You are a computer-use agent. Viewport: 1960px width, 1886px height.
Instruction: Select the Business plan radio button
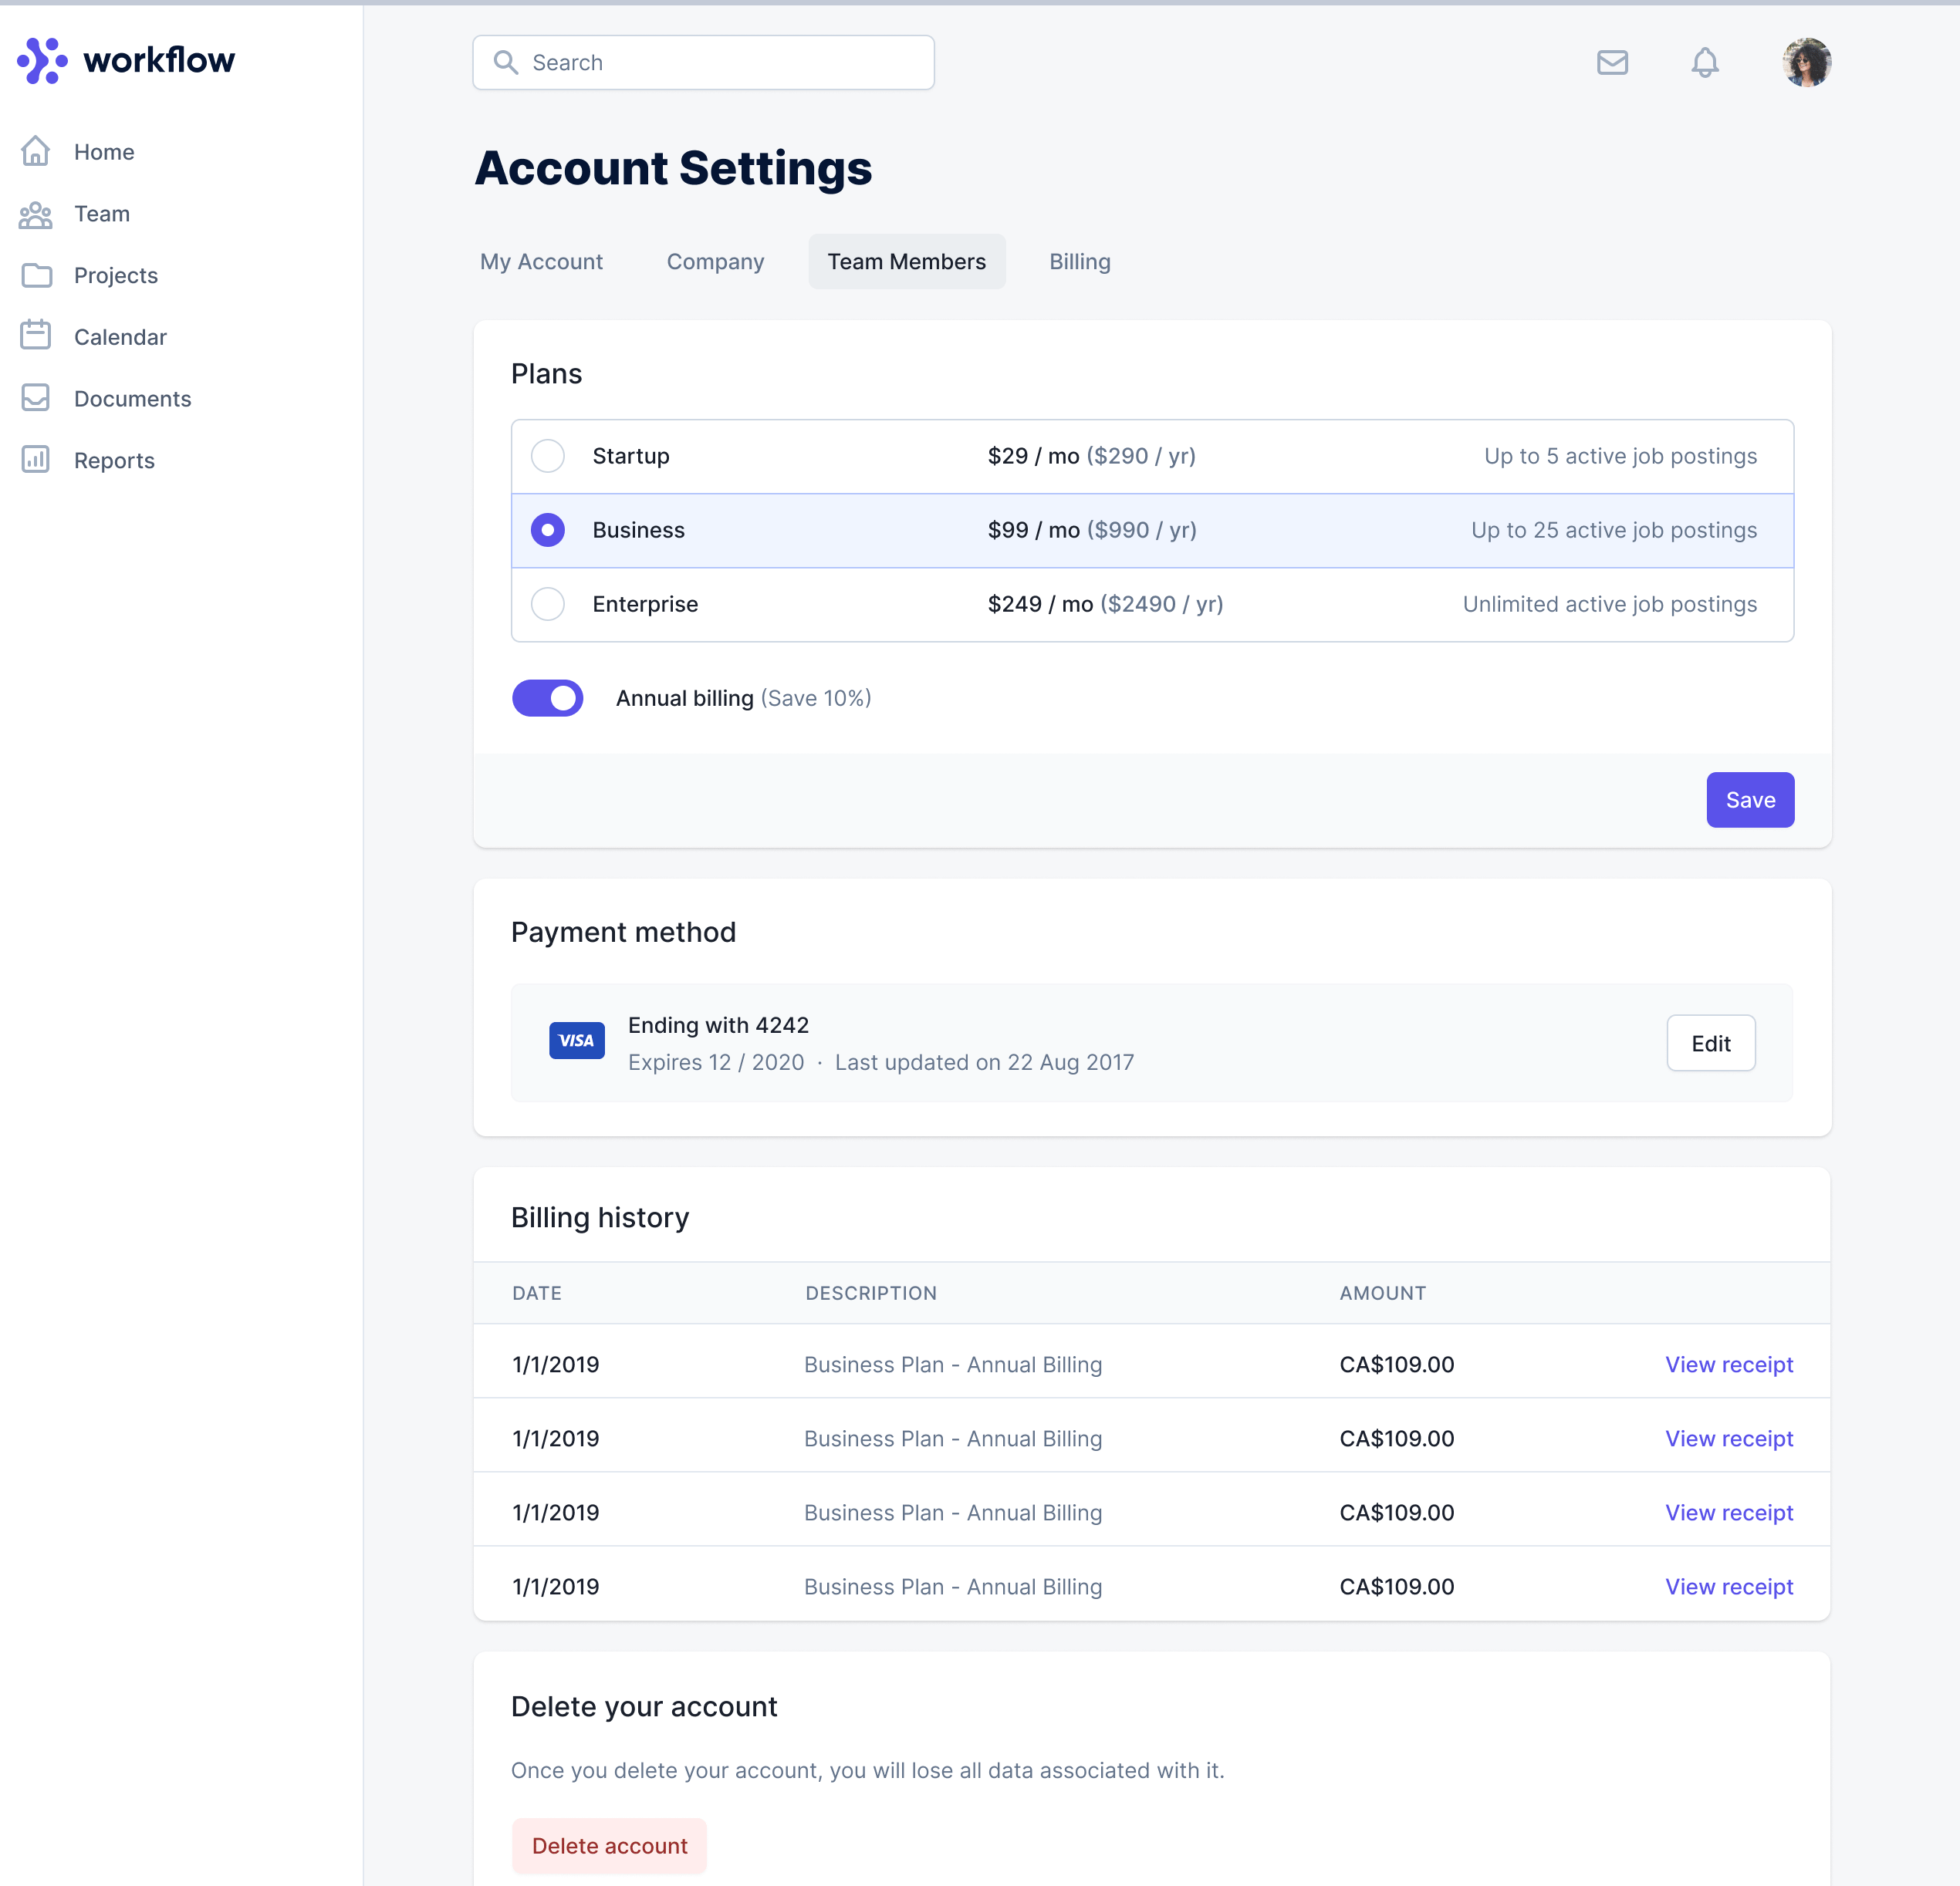tap(548, 531)
